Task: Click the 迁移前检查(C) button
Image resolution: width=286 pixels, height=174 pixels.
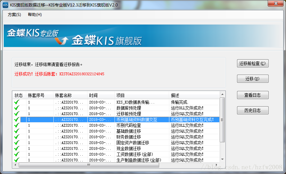Action: pos(253,64)
